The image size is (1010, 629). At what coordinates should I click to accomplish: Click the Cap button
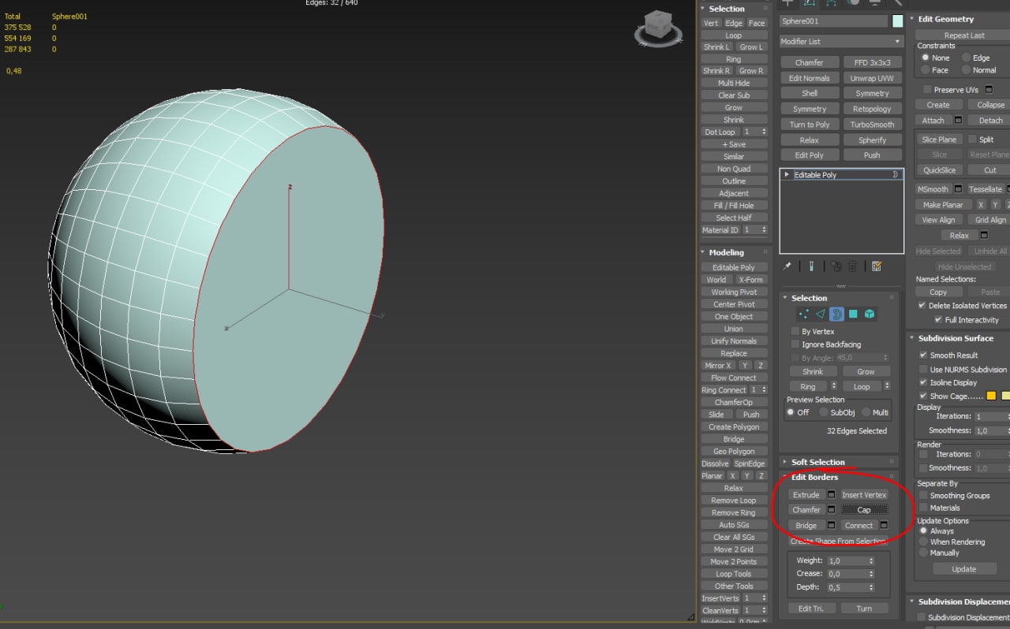click(x=864, y=510)
